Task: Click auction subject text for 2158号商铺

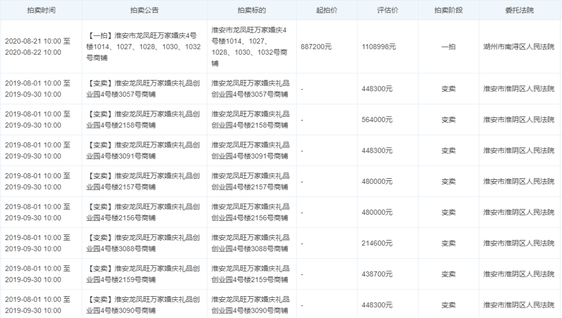Action: (250, 120)
